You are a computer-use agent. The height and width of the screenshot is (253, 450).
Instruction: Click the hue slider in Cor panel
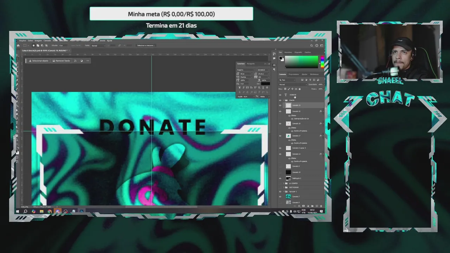322,62
